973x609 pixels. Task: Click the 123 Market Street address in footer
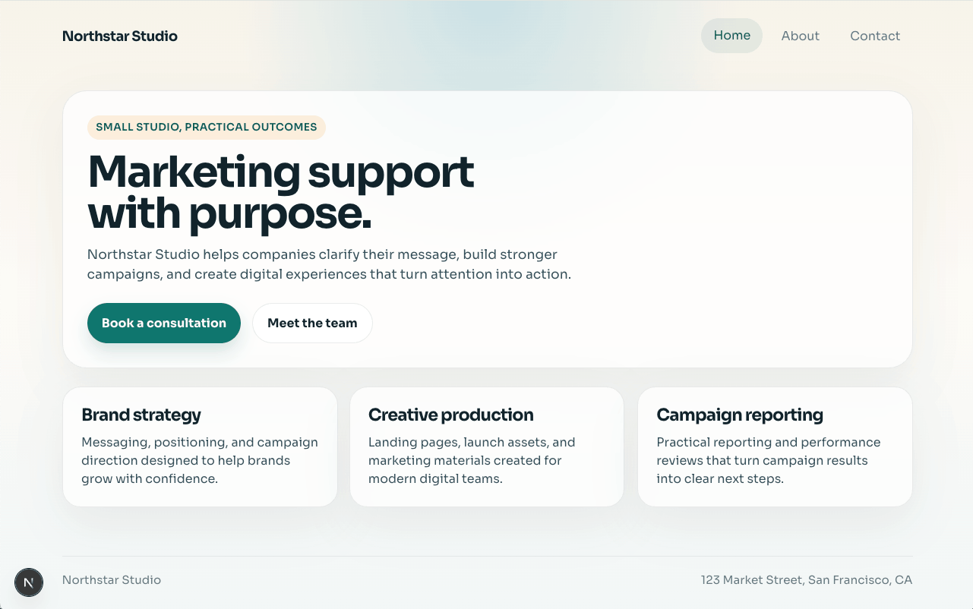[x=807, y=579]
